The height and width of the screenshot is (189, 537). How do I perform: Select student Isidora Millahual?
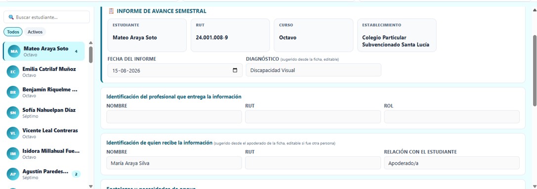44,154
